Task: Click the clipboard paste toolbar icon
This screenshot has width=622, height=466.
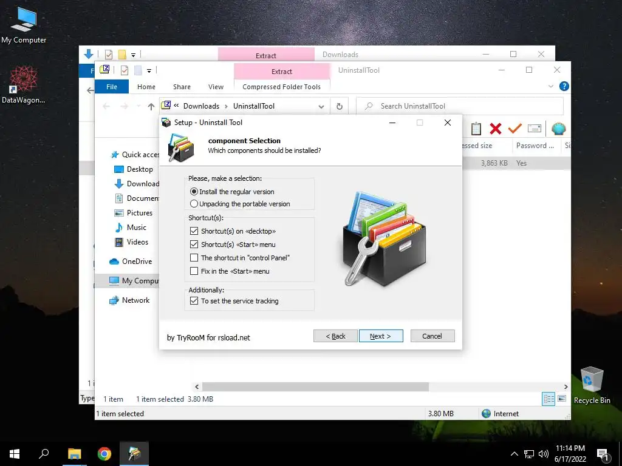Action: [476, 129]
